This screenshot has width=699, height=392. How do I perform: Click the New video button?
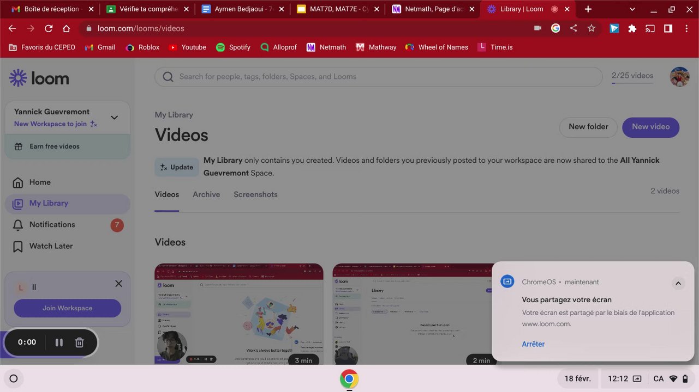(x=650, y=127)
